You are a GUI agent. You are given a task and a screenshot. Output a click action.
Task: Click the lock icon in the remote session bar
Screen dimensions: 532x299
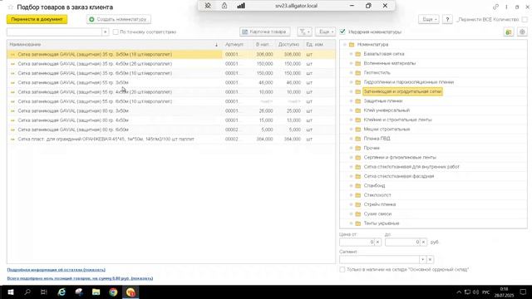click(x=224, y=6)
